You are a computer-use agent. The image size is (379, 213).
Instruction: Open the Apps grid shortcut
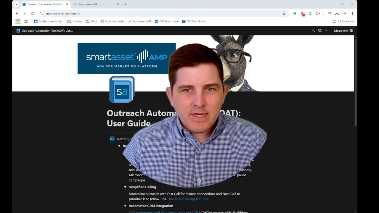26,21
